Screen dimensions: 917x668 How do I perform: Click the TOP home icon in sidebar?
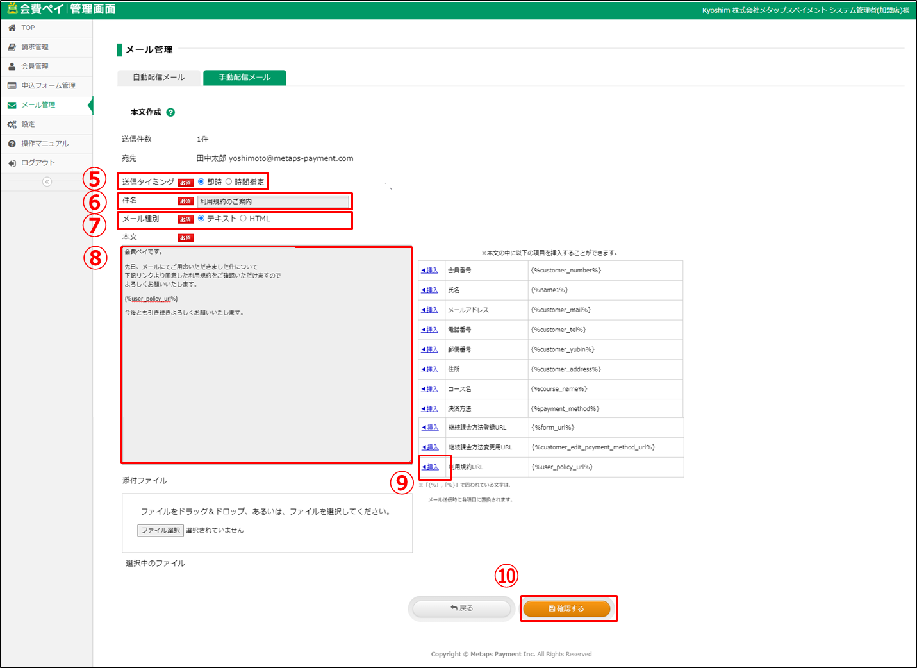coord(12,28)
